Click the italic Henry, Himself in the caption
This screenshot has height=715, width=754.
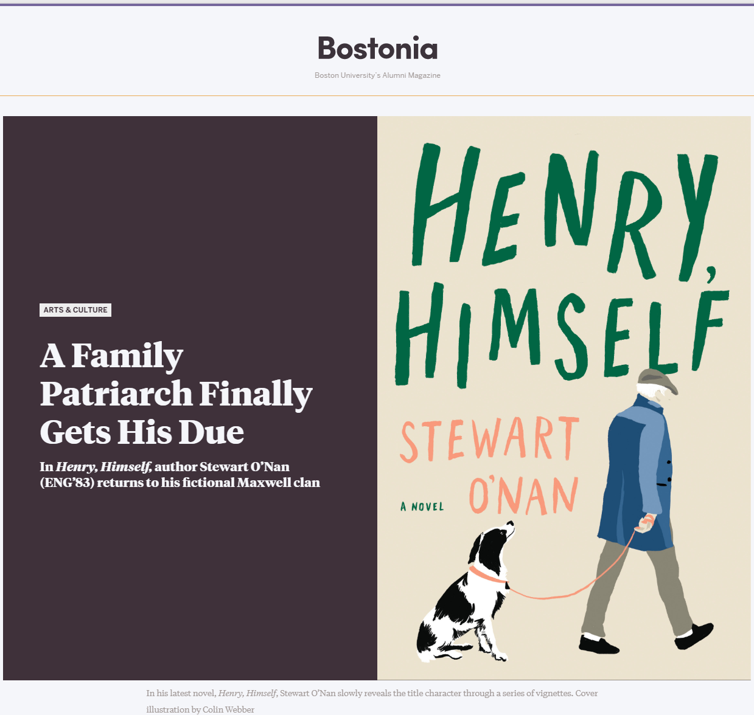(x=248, y=693)
